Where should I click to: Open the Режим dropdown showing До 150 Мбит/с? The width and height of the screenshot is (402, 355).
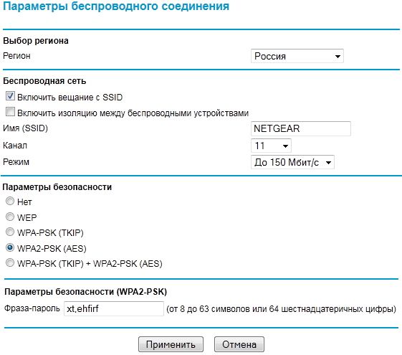coord(292,162)
